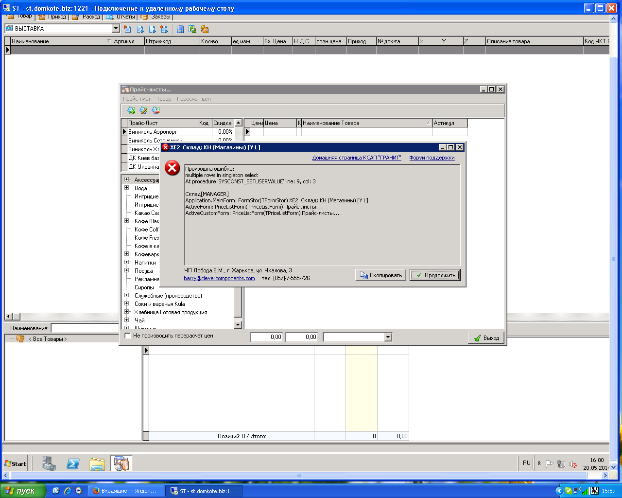
Task: Enable 'Не производить перерасчет цен' checkbox
Action: pos(128,336)
